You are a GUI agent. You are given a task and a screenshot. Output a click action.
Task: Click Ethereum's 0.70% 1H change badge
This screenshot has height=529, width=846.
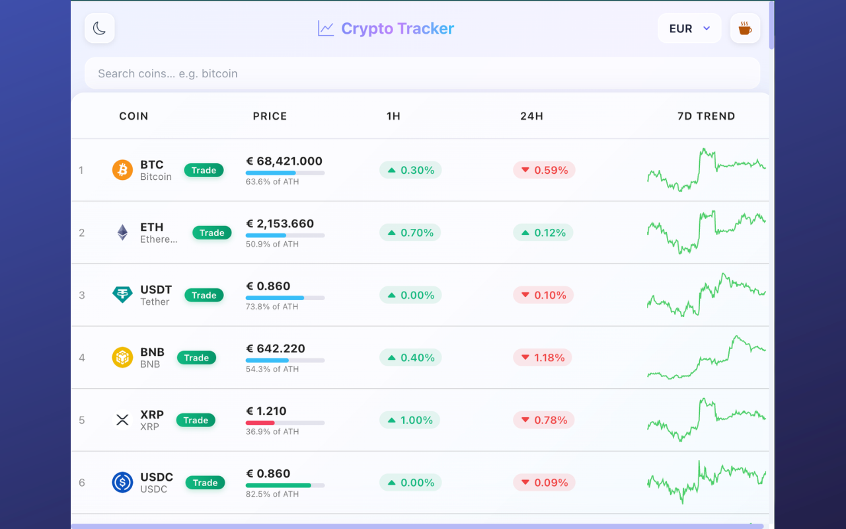[x=410, y=233]
